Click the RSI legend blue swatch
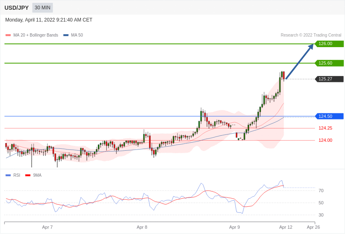Viewport: 345px width, 234px height. tap(8, 175)
